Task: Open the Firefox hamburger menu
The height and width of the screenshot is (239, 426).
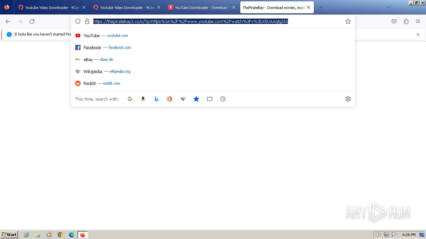Action: point(418,22)
